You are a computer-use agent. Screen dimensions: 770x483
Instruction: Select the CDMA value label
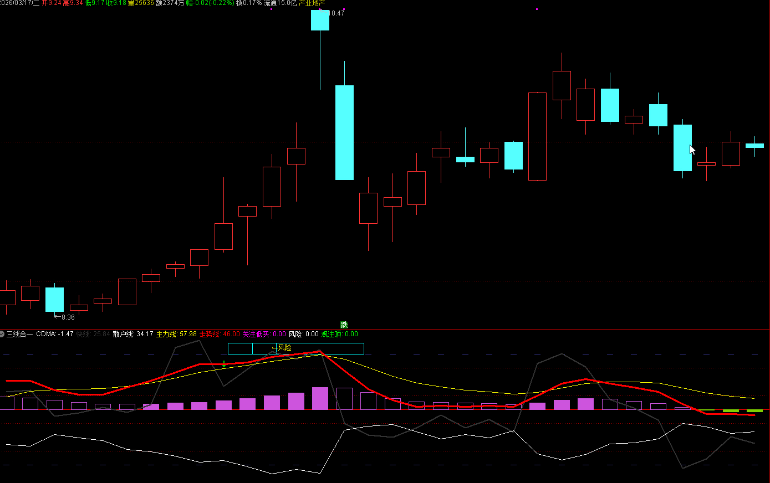(54, 334)
